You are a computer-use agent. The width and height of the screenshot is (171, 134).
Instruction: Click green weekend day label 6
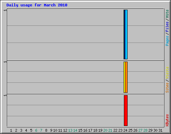click(36, 130)
